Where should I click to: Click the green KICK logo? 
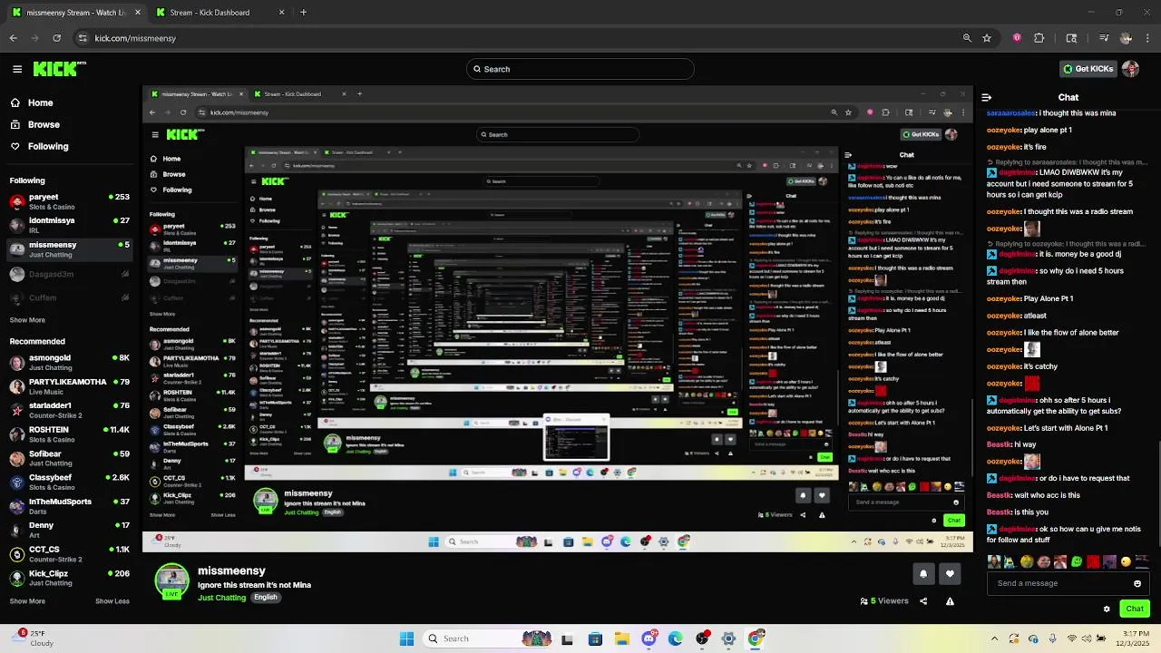coord(59,69)
